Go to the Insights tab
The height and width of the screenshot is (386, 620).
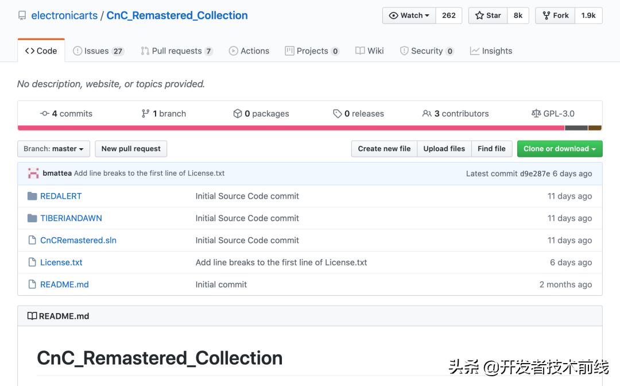pos(491,51)
